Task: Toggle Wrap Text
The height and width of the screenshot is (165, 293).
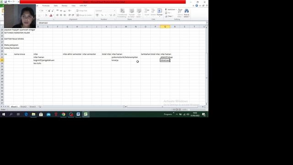Action: tap(82, 11)
